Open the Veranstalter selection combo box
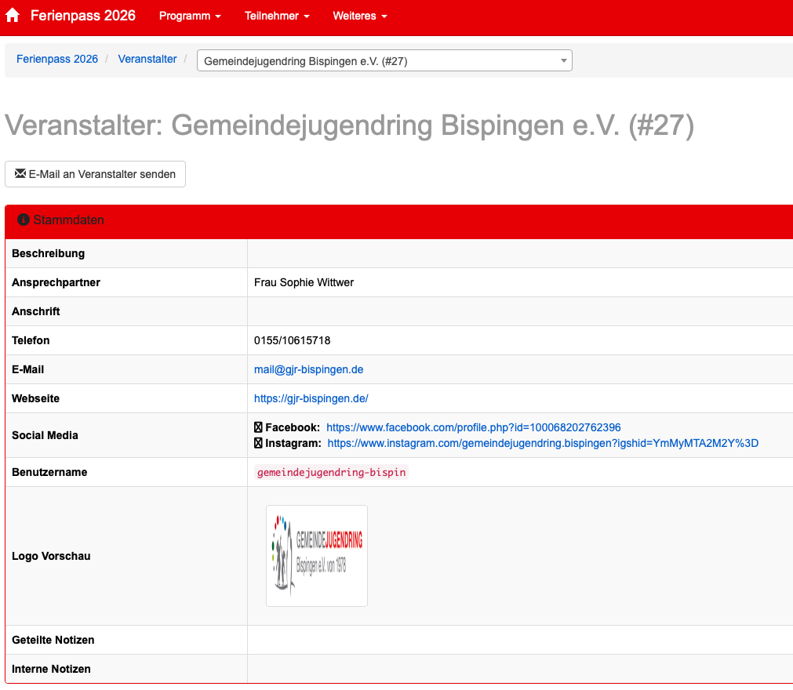The image size is (793, 690). click(x=384, y=60)
